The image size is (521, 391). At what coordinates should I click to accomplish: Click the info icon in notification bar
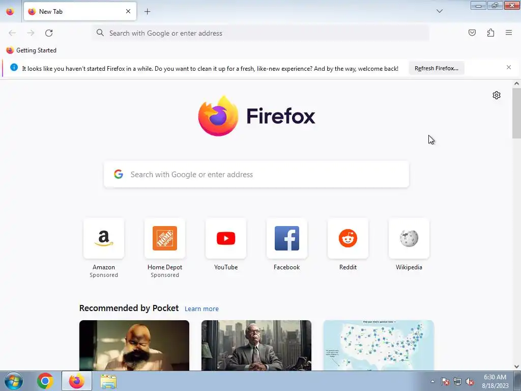14,68
